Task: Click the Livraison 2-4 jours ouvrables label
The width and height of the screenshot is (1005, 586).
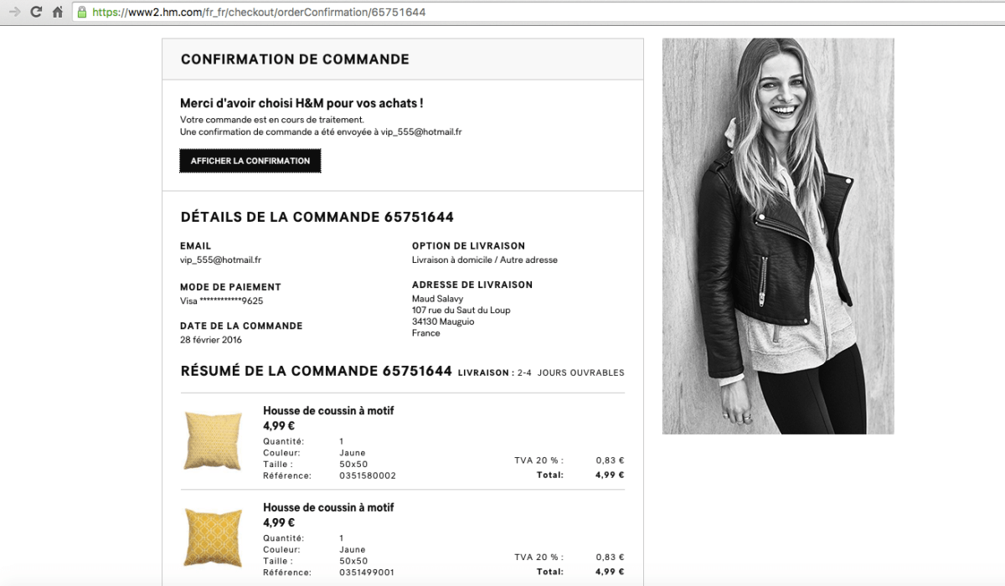Action: click(x=540, y=373)
